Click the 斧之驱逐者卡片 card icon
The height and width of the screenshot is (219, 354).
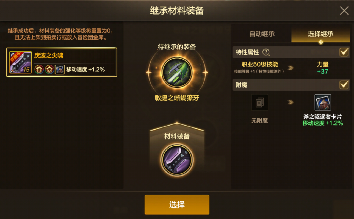[x=323, y=102]
